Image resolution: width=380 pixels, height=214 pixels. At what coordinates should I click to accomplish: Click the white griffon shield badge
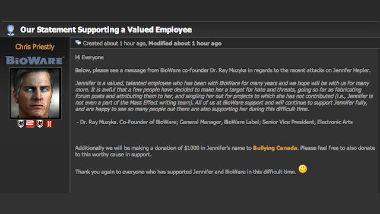21,124
